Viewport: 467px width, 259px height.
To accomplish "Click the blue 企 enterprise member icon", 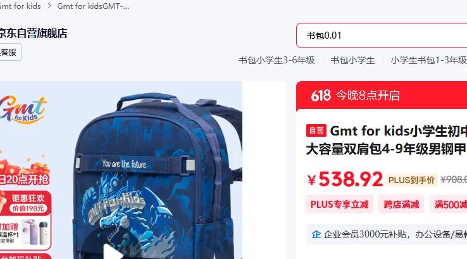I will point(316,234).
